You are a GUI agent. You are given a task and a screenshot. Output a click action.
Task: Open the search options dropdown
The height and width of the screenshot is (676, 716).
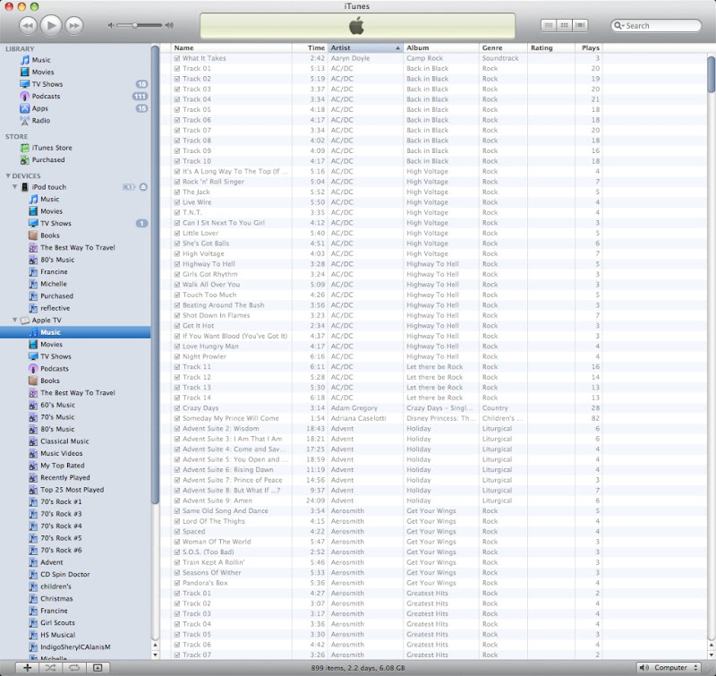coord(619,26)
